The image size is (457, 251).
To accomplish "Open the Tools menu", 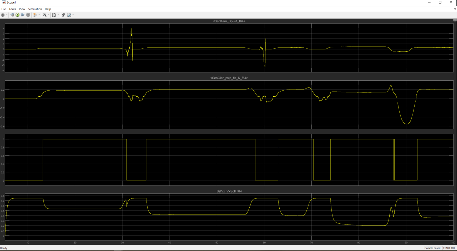I will (12, 9).
